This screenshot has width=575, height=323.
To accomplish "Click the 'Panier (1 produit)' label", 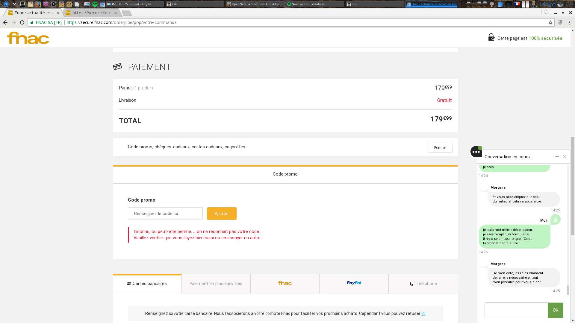I will [x=136, y=88].
